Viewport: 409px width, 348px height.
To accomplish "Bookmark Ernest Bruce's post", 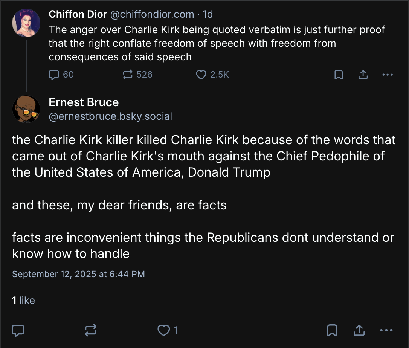I will coord(332,331).
